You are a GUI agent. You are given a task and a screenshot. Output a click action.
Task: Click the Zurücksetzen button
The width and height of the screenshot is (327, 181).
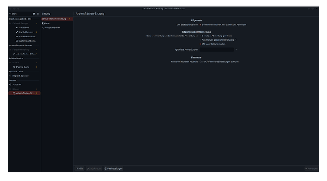[94, 169]
